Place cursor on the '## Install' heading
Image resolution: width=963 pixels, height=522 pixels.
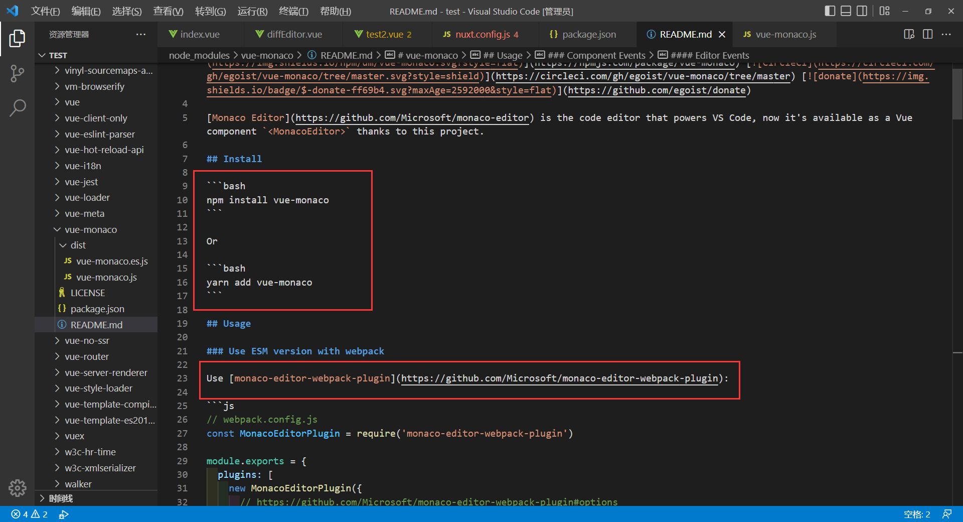(234, 159)
